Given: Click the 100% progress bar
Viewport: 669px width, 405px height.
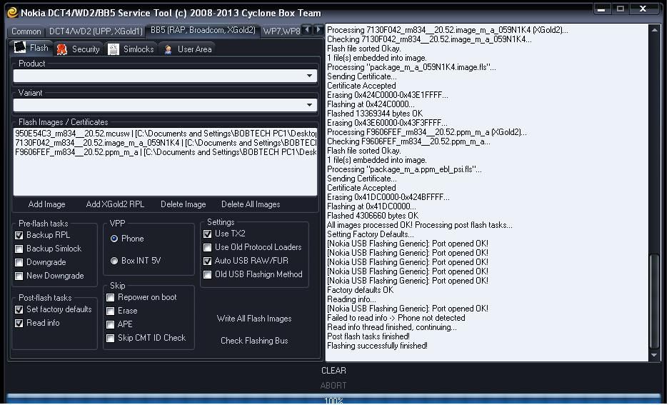Looking at the screenshot, I should (333, 399).
